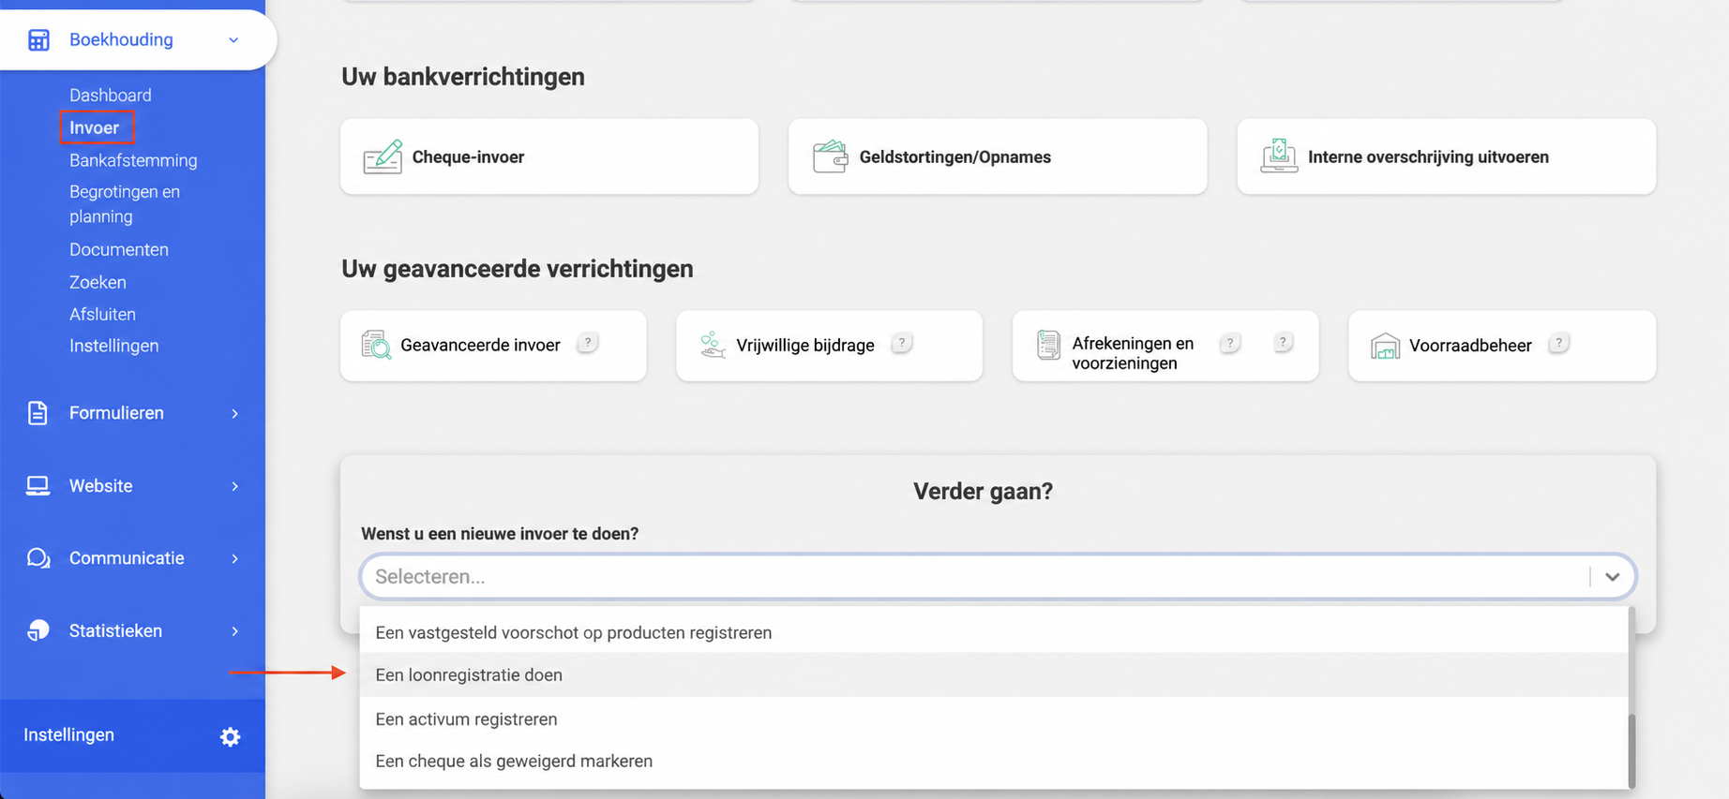Click the Afrekeningen en voorzieningen document icon
The image size is (1729, 799).
(1048, 345)
